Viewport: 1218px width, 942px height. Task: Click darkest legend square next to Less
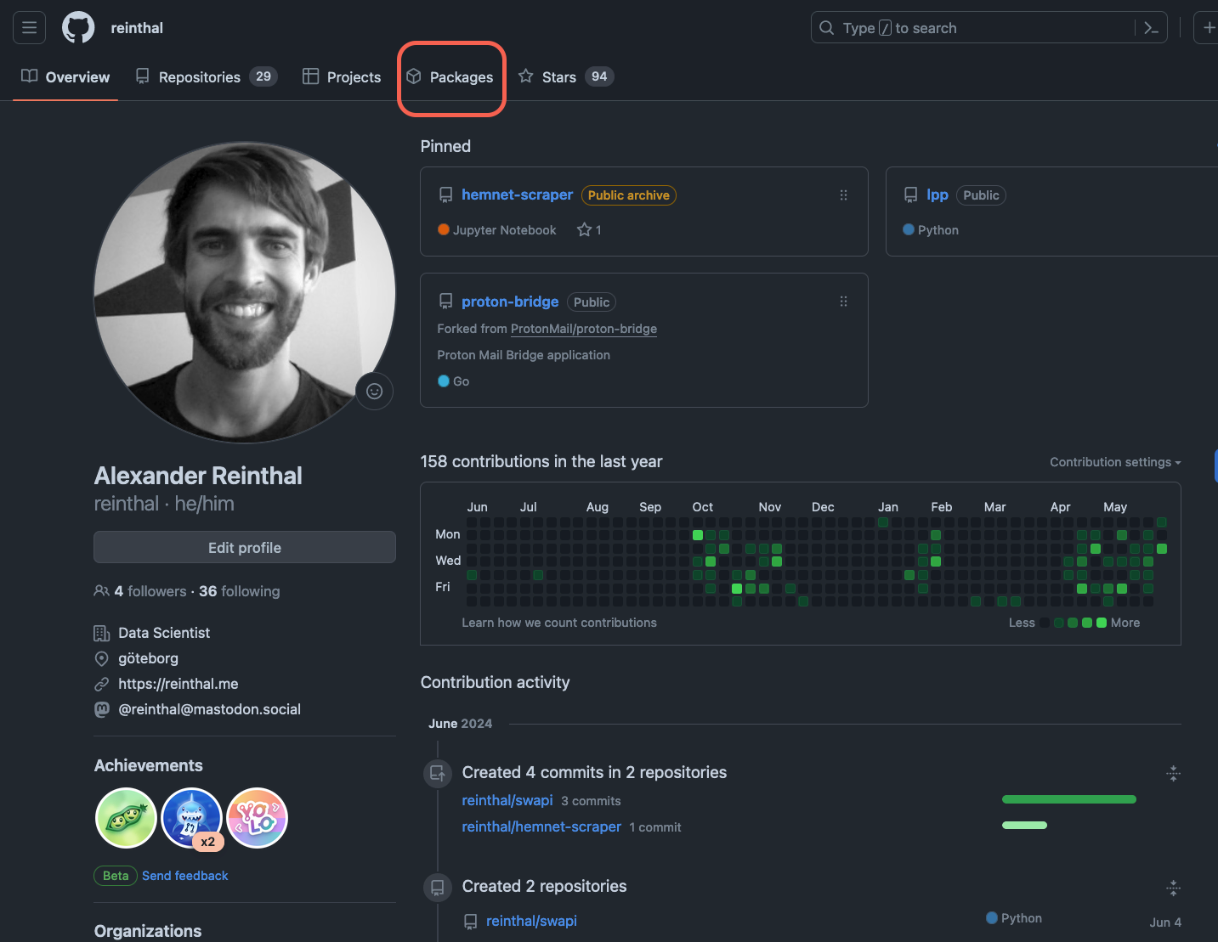click(x=1045, y=623)
